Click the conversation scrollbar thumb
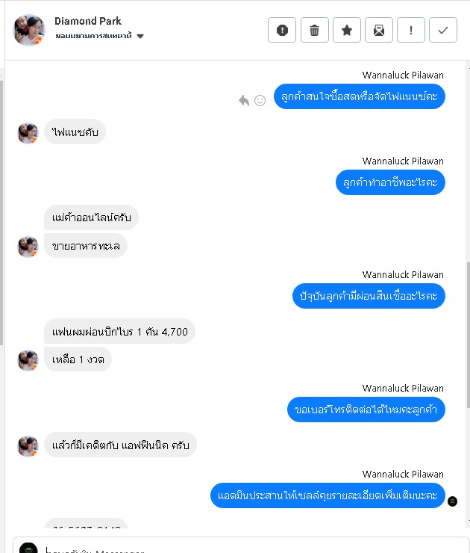470x553 pixels. 469,334
